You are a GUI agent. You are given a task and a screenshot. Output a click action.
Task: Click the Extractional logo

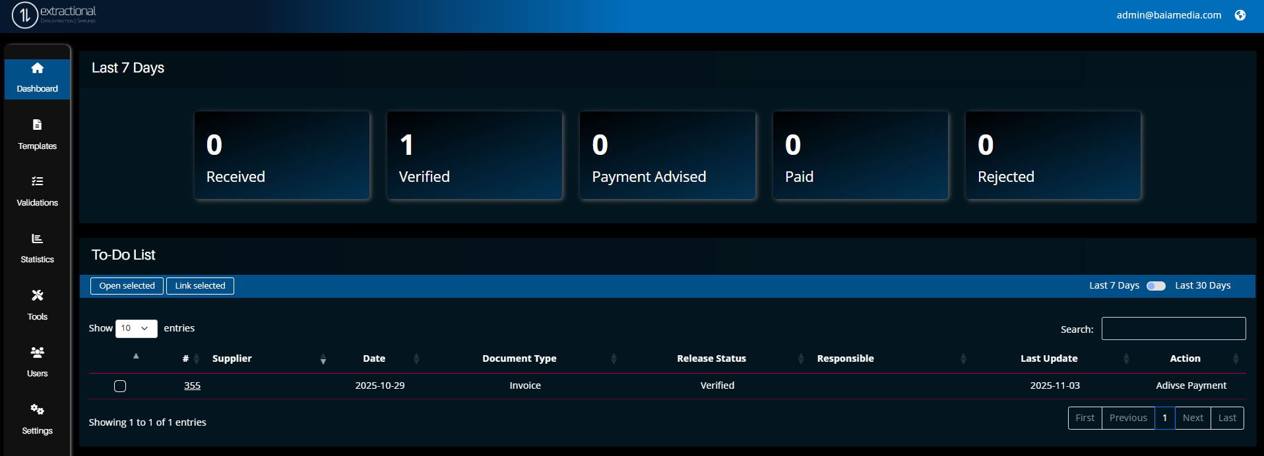(54, 15)
